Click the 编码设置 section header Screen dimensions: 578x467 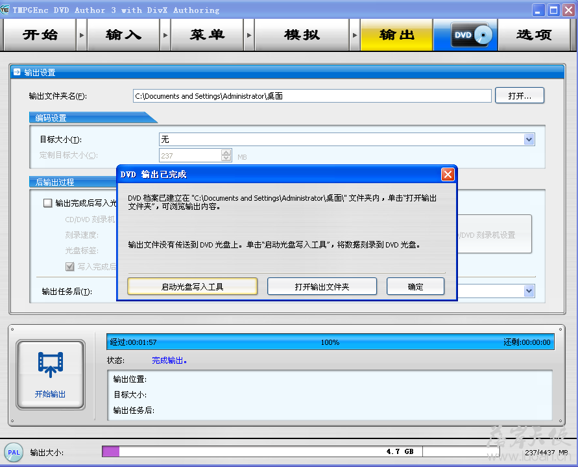click(x=93, y=118)
